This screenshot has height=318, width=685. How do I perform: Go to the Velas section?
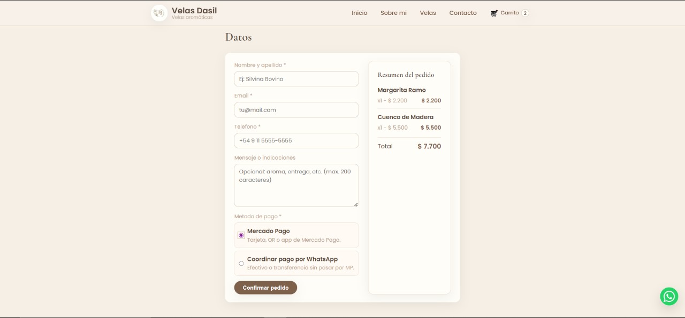428,13
